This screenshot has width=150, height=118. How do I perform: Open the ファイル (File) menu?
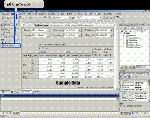point(5,14)
